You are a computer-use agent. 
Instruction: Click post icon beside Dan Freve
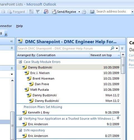[x=31, y=84]
